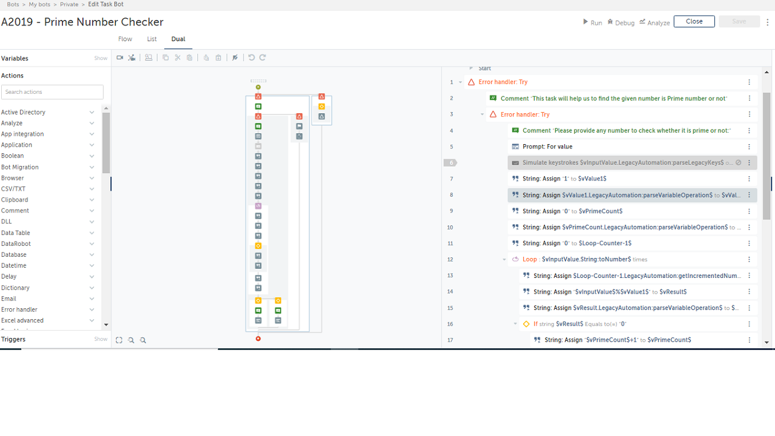This screenshot has width=775, height=436.
Task: Click the disabled indicator on Simulate keystrokes row
Action: point(738,163)
